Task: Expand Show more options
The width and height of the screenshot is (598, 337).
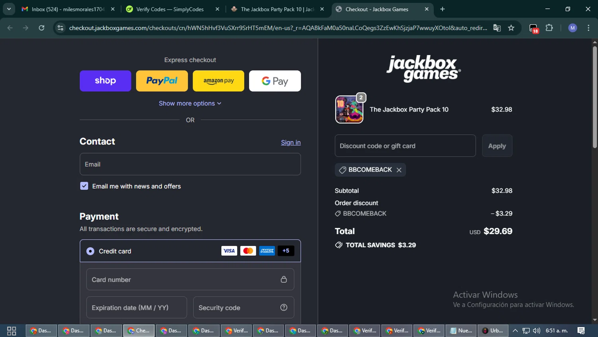Action: [190, 103]
